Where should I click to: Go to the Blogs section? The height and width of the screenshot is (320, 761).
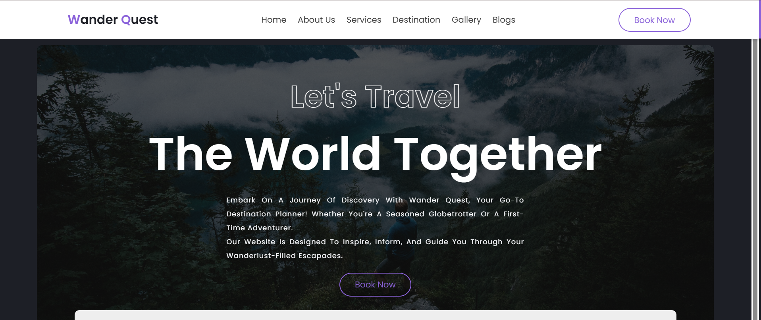pos(504,20)
